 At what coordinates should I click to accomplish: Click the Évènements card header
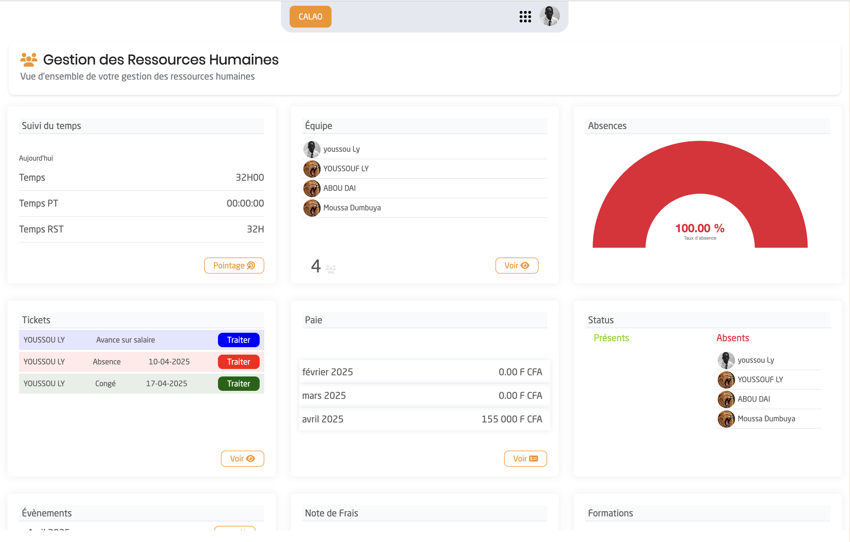tap(141, 513)
